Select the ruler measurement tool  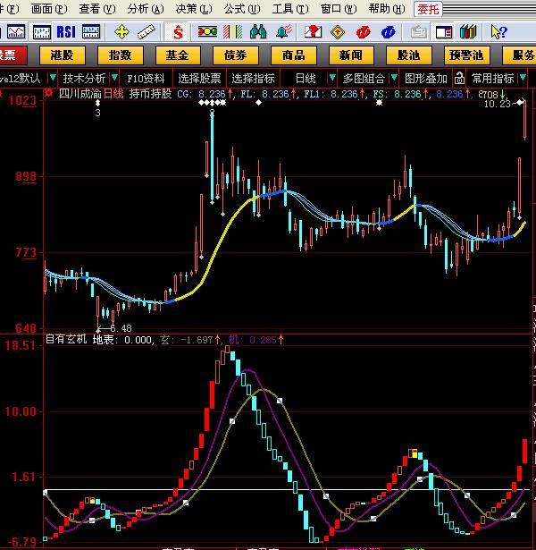click(146, 32)
